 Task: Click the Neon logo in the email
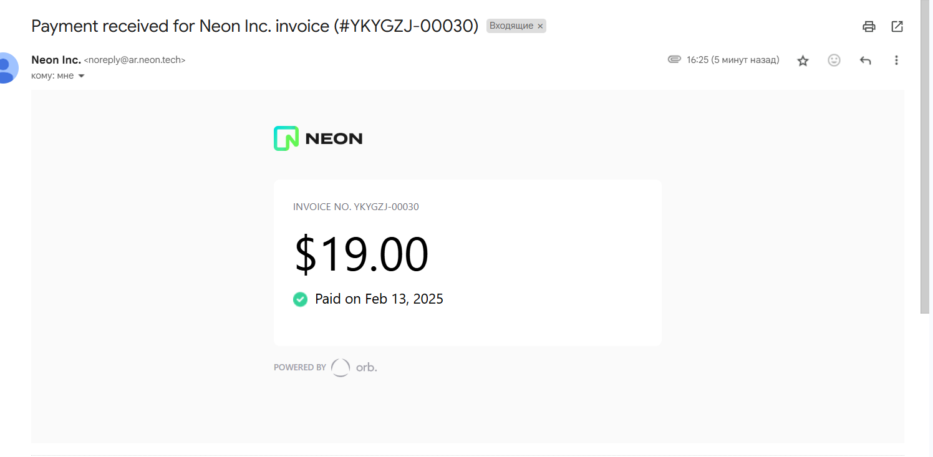pos(318,138)
